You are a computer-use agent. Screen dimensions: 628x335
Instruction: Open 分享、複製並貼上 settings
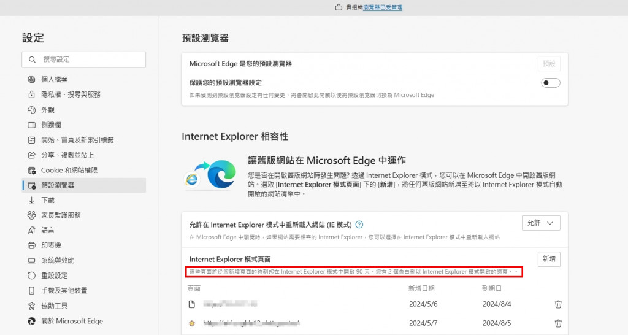click(x=83, y=155)
